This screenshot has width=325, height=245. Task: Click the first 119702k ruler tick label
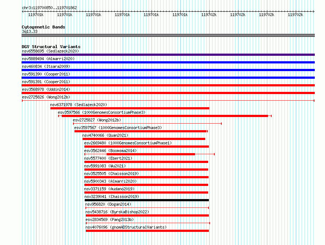pyautogui.click(x=209, y=15)
